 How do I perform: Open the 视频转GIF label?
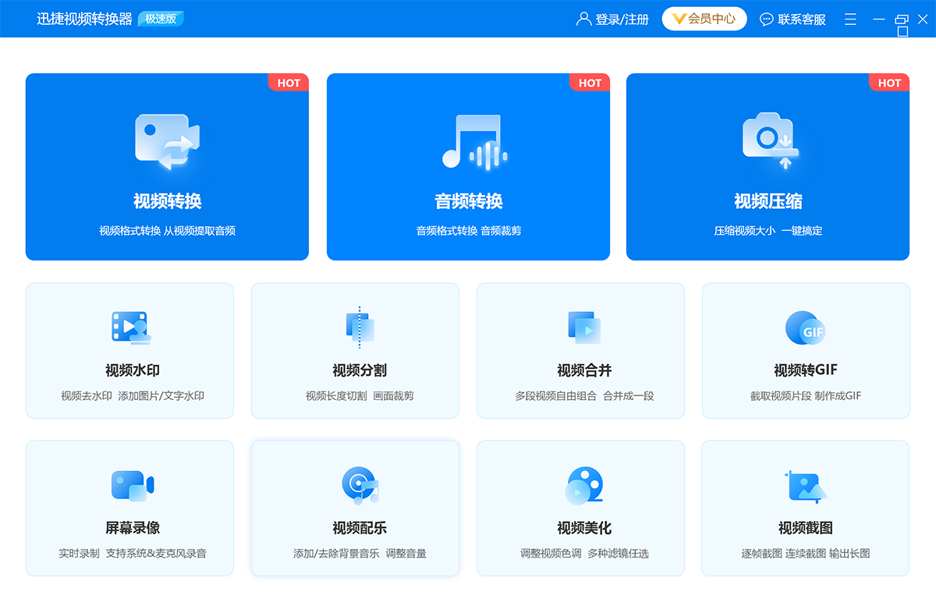[806, 370]
